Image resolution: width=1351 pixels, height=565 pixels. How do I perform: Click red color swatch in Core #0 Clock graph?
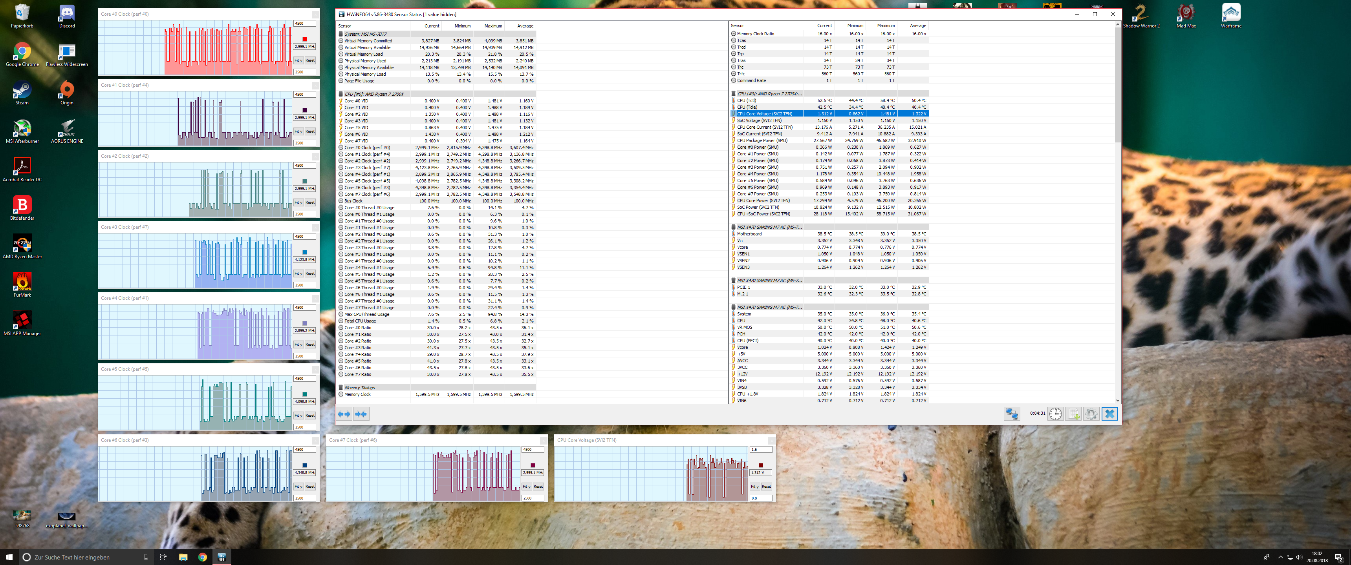coord(304,39)
